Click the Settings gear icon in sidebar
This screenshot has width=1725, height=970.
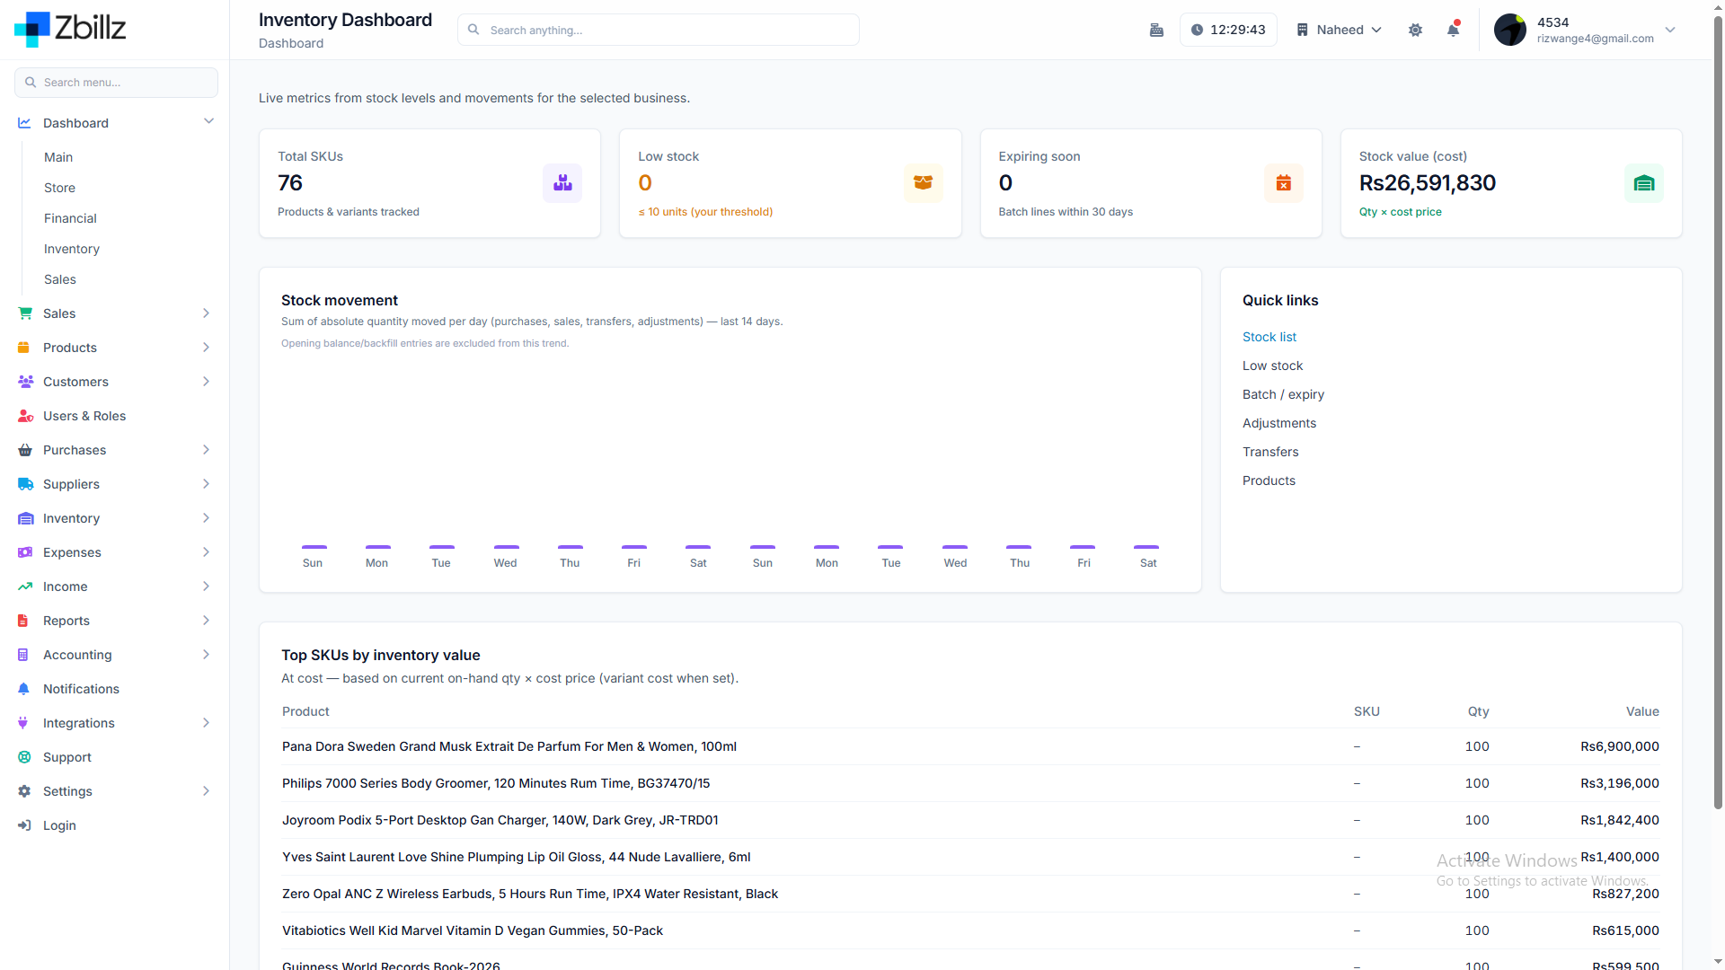coord(24,791)
